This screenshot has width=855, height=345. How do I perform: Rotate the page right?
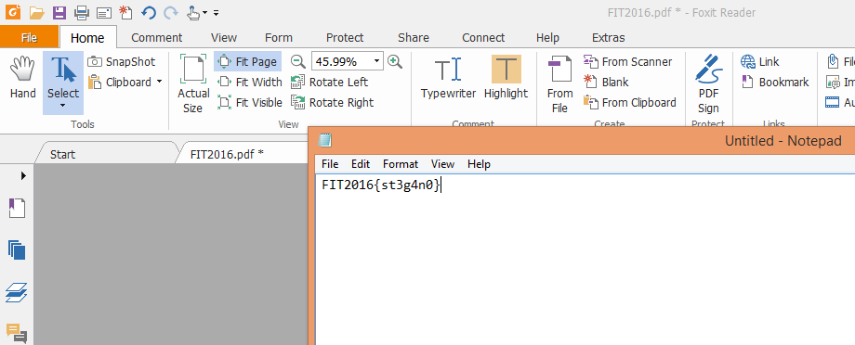(332, 102)
